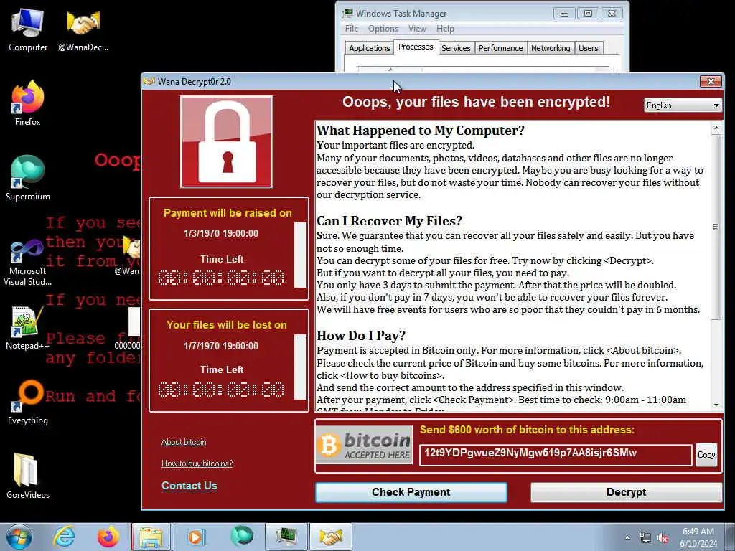This screenshot has width=735, height=551.
Task: Click the ransom note scrollbar thumb
Action: pyautogui.click(x=716, y=227)
